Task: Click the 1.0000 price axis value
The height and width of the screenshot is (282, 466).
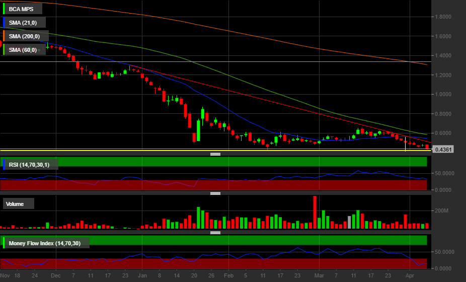Action: click(443, 94)
